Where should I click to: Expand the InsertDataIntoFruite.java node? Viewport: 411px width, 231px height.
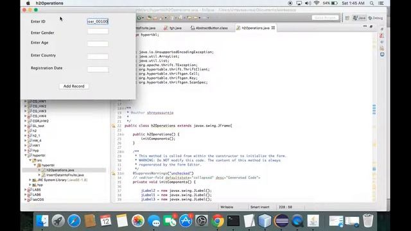click(x=40, y=175)
